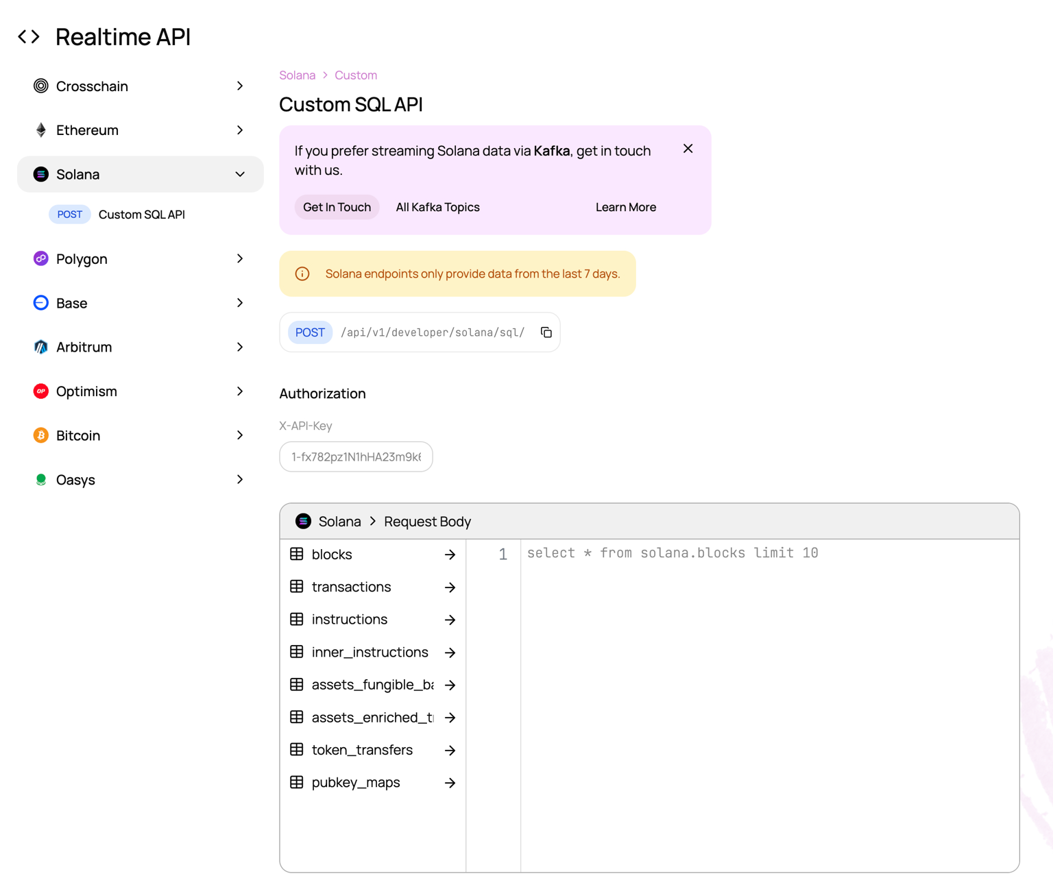This screenshot has width=1053, height=887.
Task: Click the table icon beside pubkey_maps
Action: 297,782
